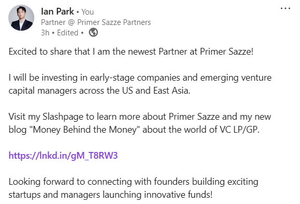Click the Edited label
Image resolution: width=300 pixels, height=204 pixels.
(67, 33)
